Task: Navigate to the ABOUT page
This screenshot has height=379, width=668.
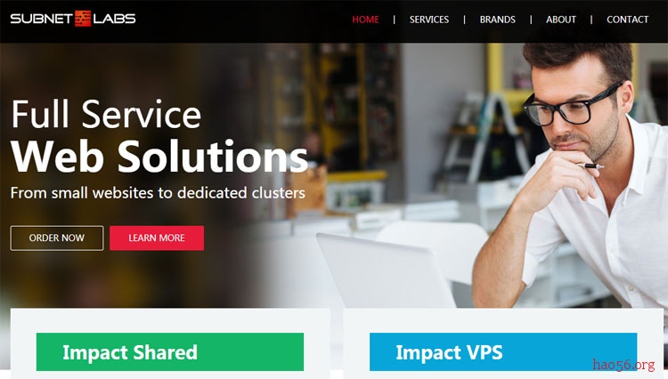Action: 561,20
